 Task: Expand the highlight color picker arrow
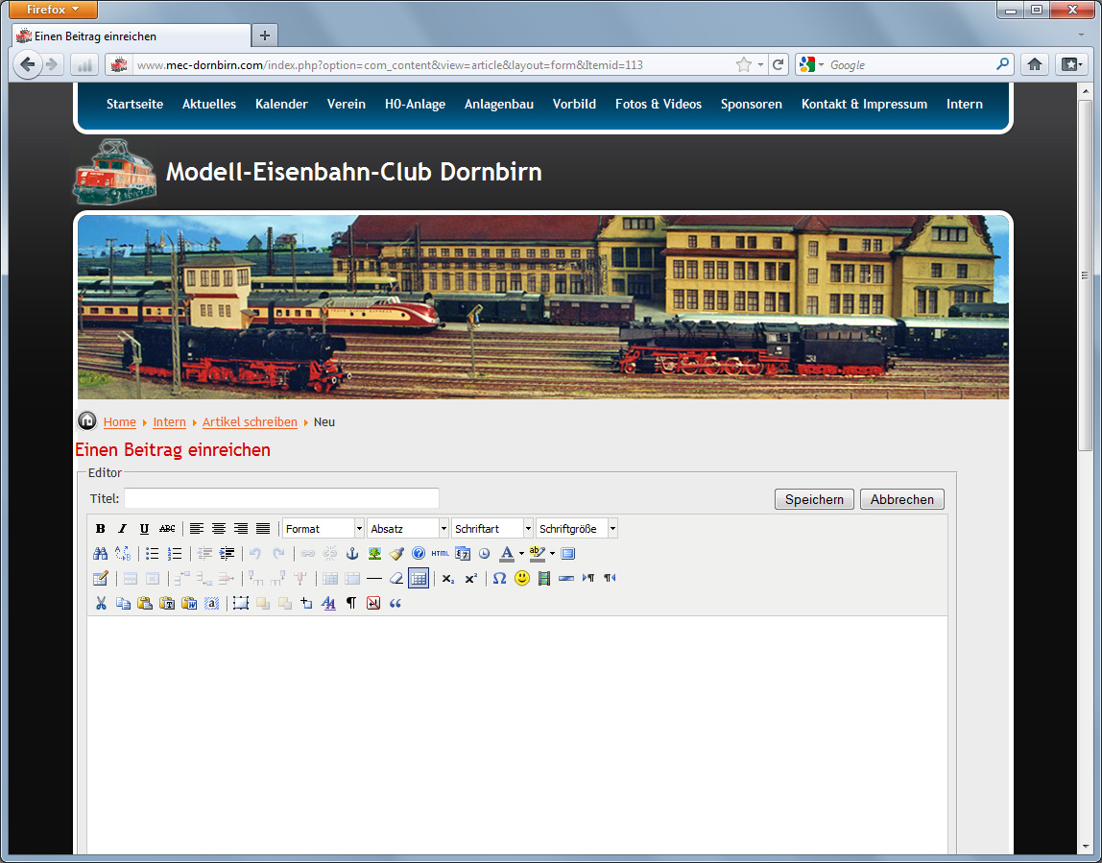tap(552, 554)
